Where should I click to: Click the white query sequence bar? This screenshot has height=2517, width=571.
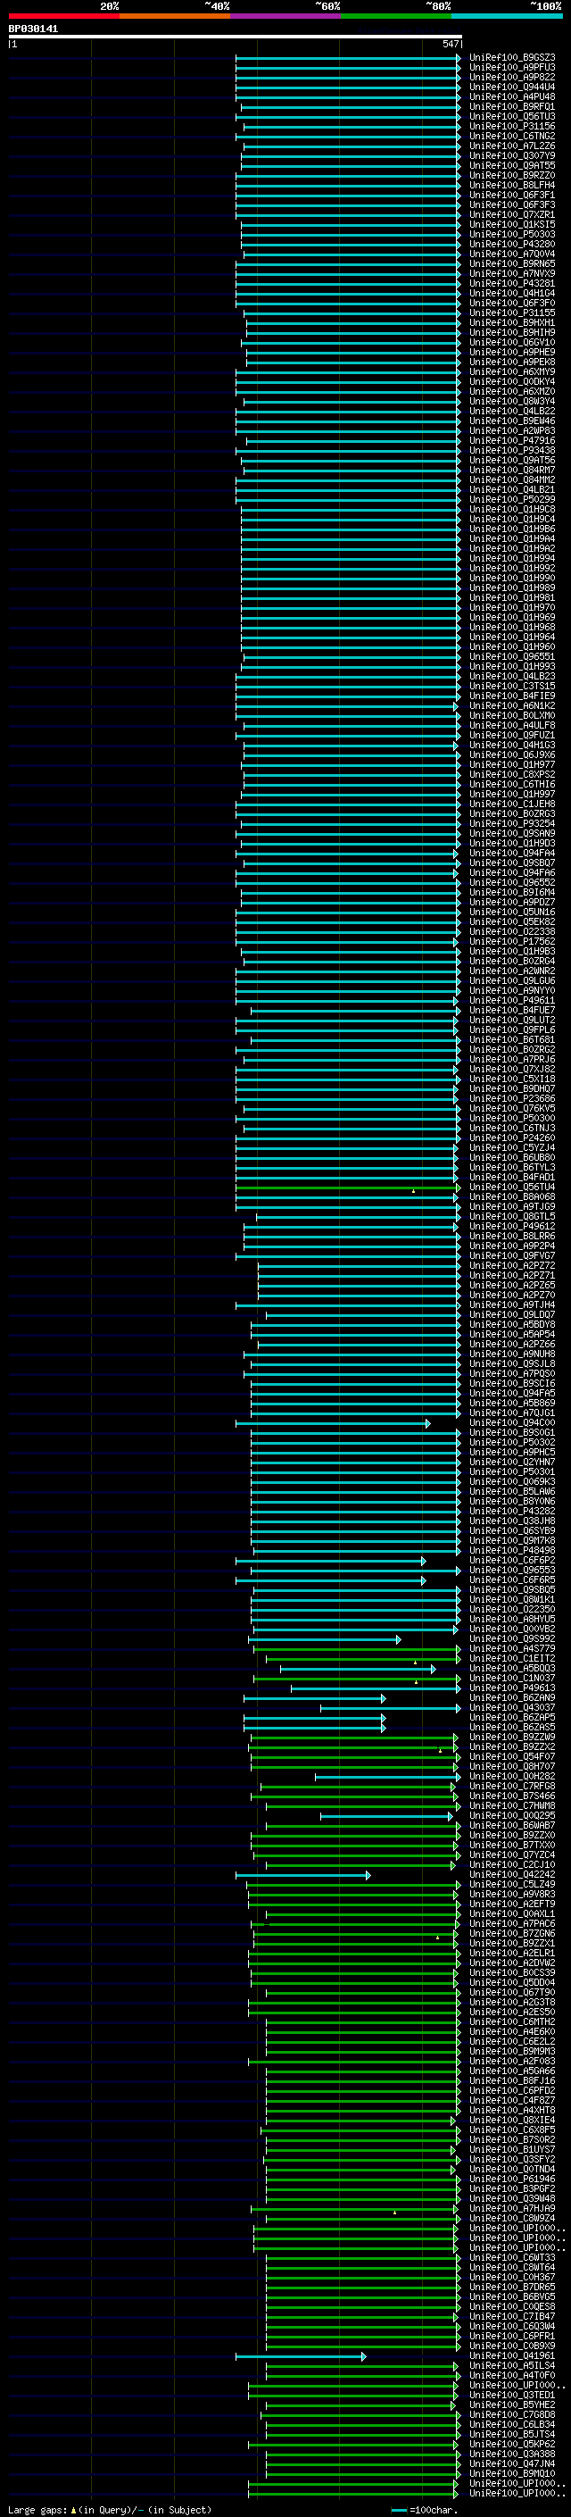(235, 36)
